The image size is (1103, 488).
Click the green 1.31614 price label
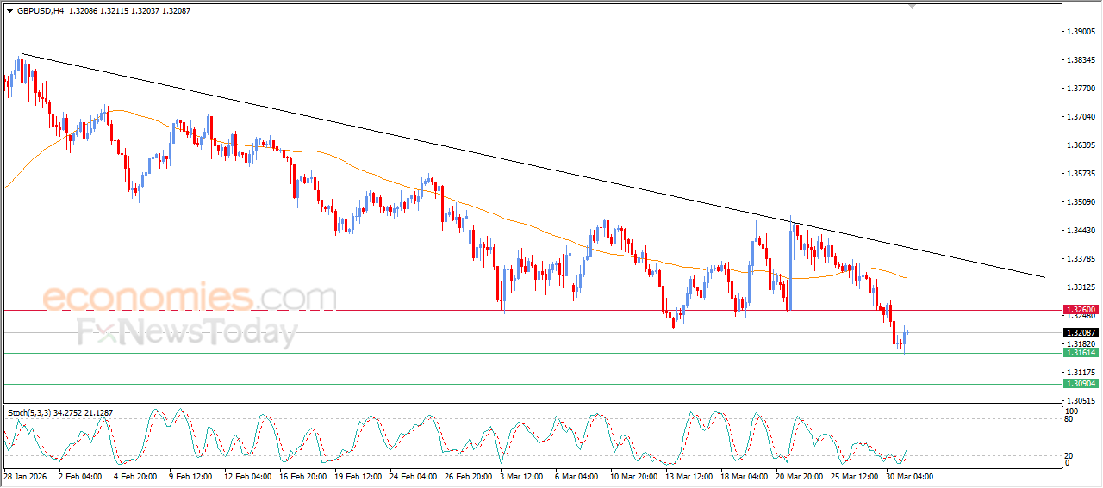pyautogui.click(x=1080, y=353)
